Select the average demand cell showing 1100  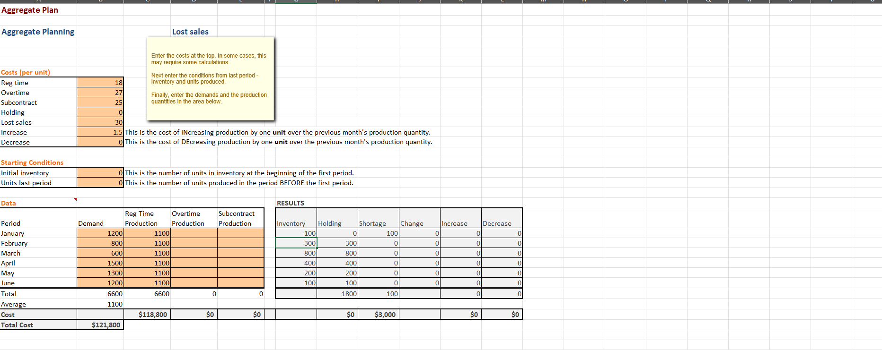pos(100,304)
